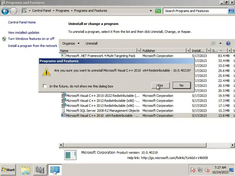235x176 pixels.
Task: Open the Installed On column filter dropdown
Action: 209,51
